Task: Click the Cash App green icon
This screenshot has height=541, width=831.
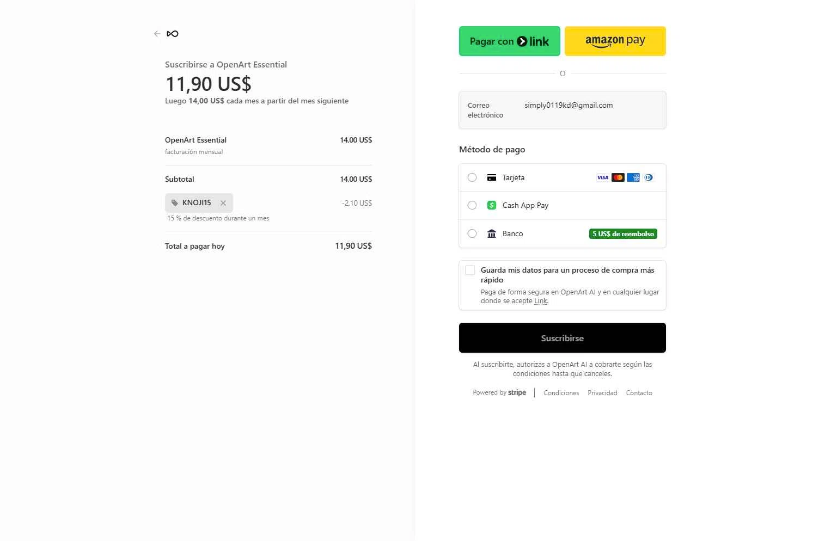Action: pos(492,205)
